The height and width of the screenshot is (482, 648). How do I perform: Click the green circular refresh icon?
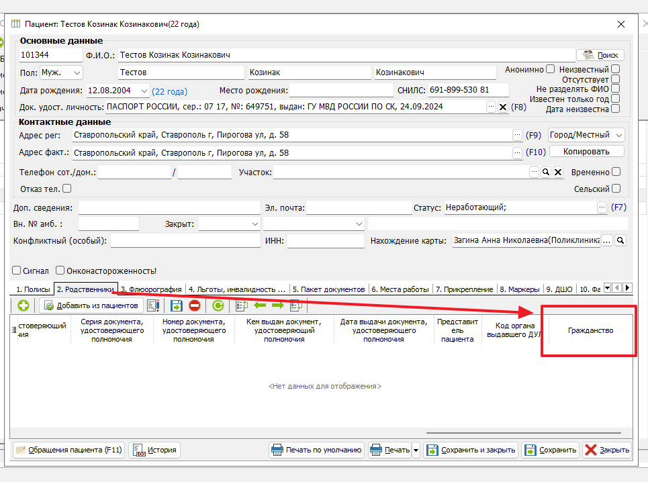218,305
